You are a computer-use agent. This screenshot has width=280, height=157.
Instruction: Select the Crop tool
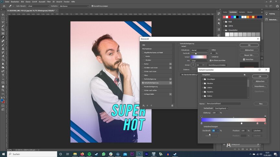(3, 30)
